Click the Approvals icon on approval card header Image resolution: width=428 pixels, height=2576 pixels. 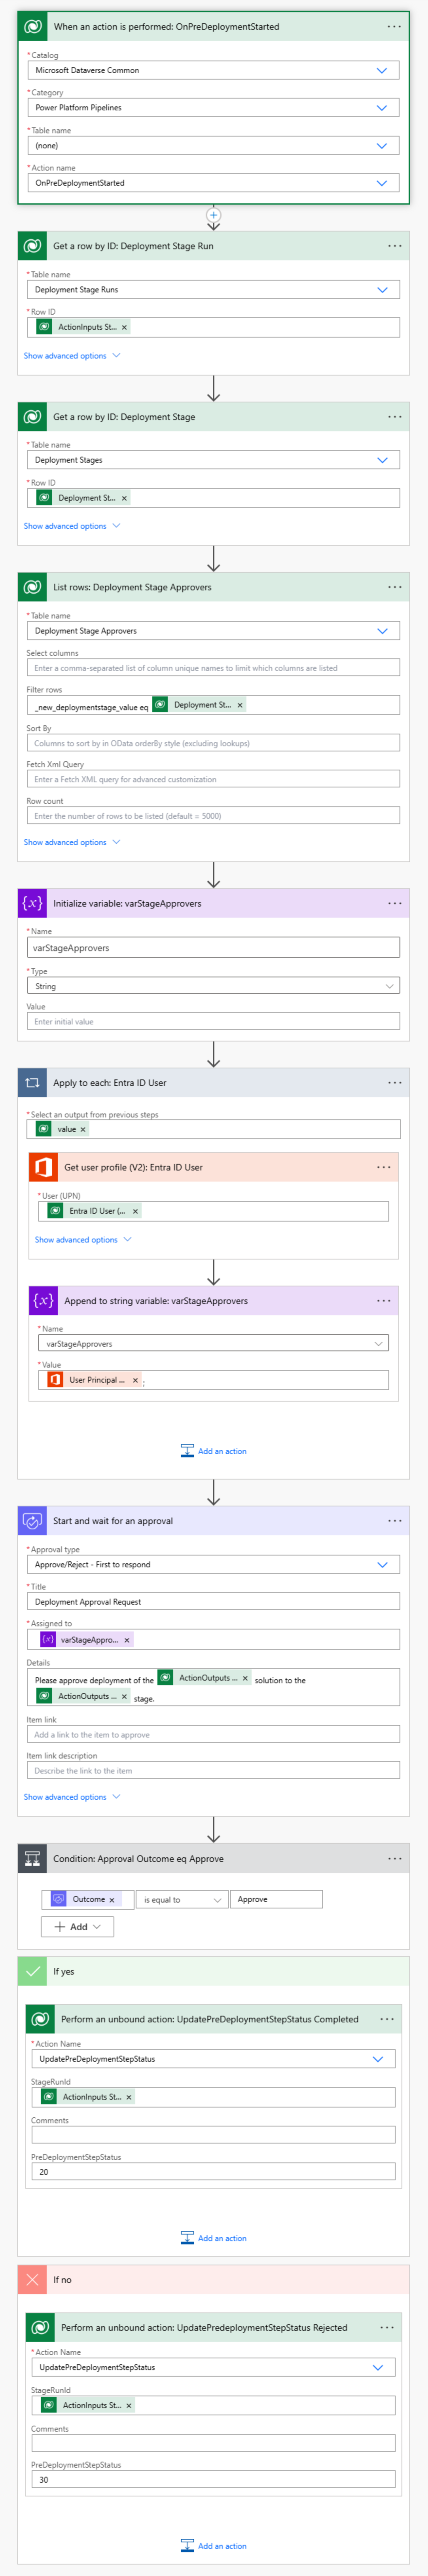[x=32, y=1521]
